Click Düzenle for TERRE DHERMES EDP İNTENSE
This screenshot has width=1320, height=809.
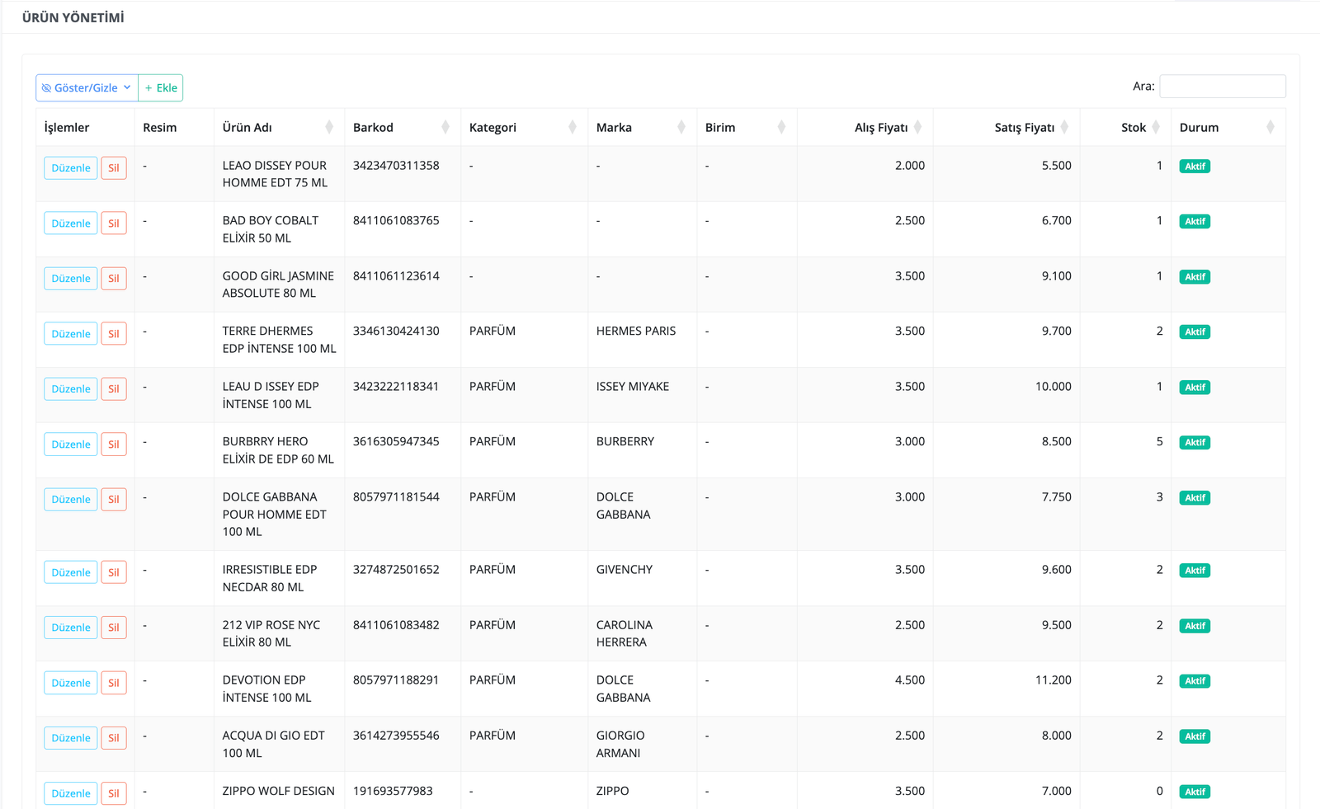[x=71, y=334]
